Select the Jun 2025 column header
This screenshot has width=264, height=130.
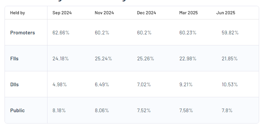click(226, 13)
